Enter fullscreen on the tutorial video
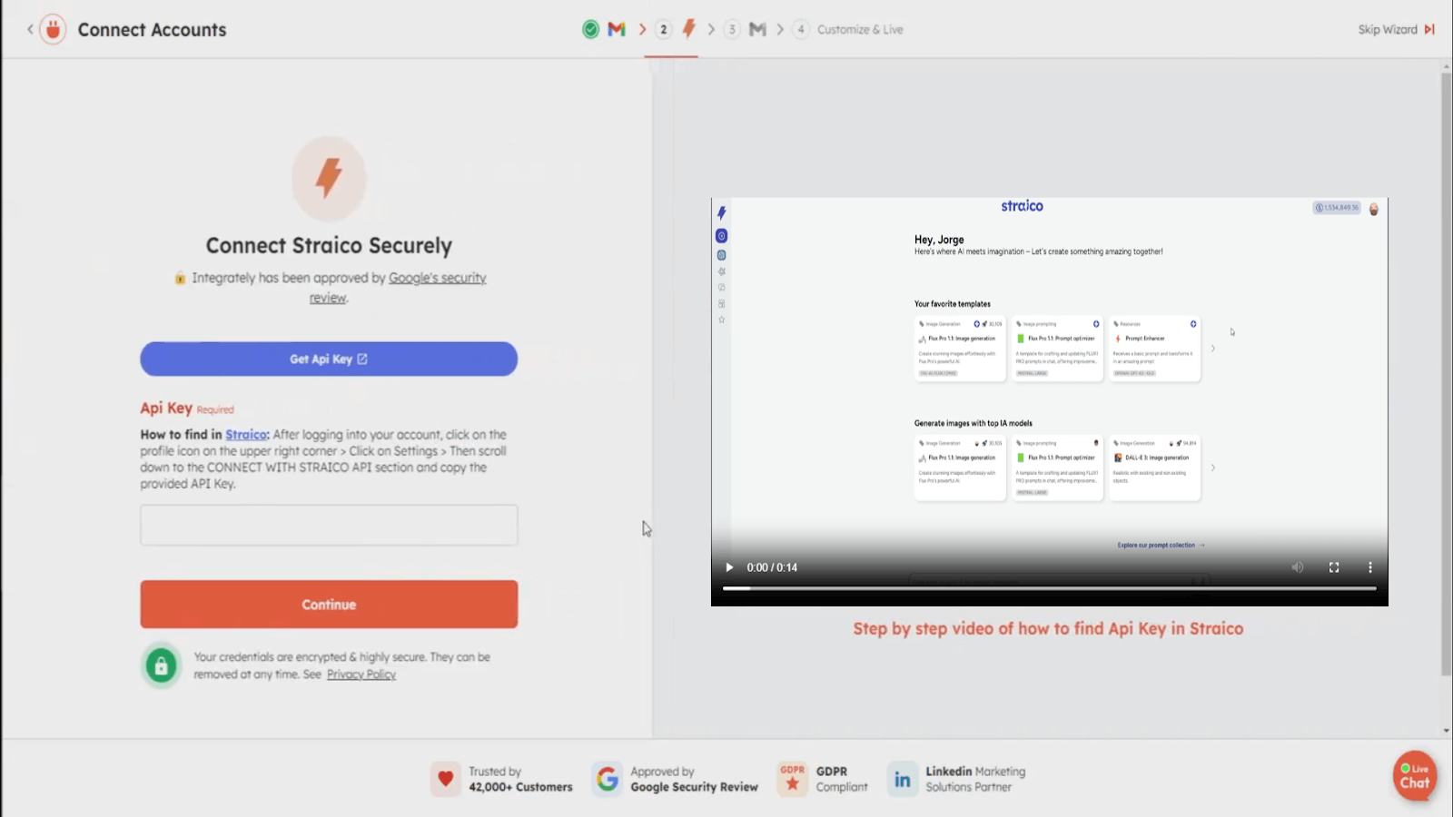The image size is (1453, 817). [1334, 567]
